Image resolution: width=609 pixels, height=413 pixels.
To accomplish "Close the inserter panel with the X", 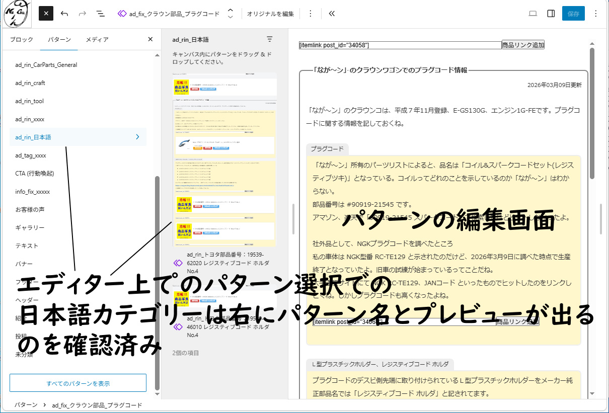I will click(150, 39).
